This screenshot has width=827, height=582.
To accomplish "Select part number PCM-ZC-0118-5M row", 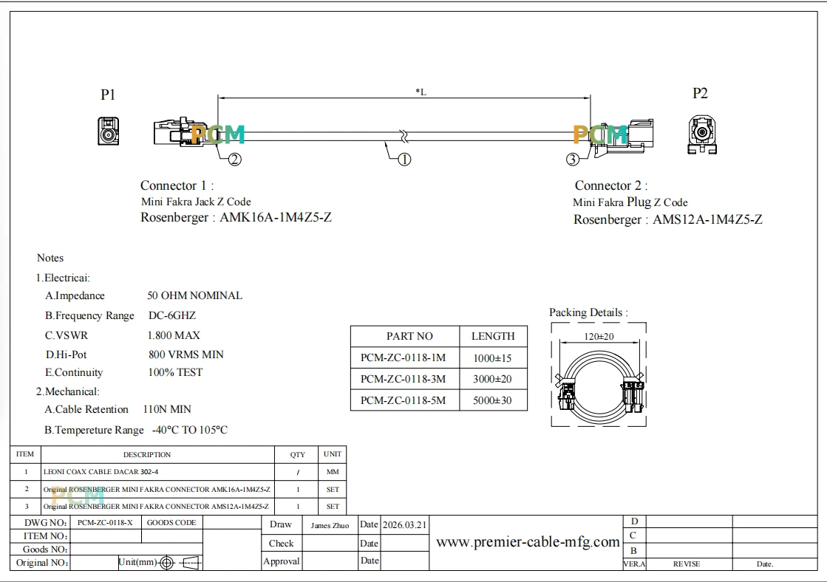I will coord(439,400).
